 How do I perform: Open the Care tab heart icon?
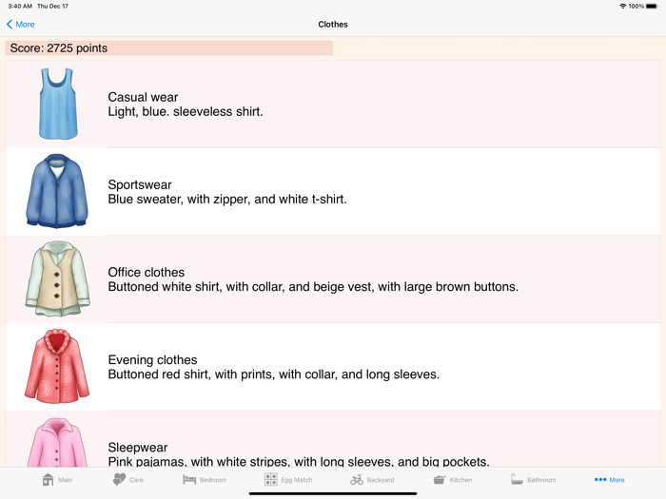(x=119, y=479)
